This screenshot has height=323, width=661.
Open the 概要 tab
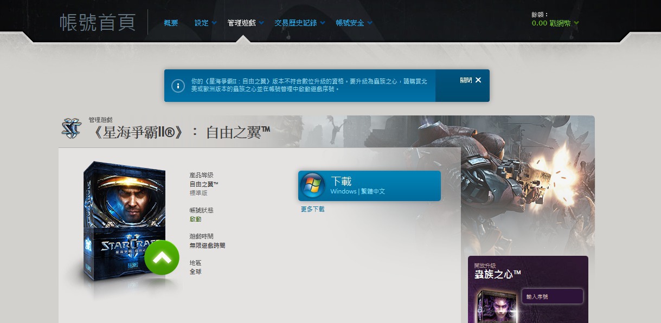[171, 23]
